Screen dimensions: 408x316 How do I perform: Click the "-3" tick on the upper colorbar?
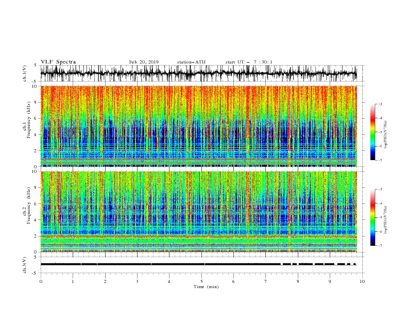click(380, 104)
